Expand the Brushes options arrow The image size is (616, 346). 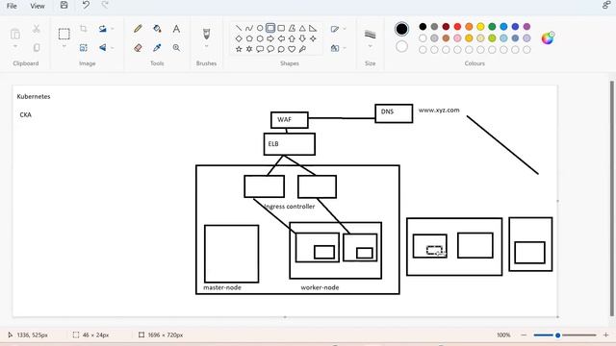[206, 47]
